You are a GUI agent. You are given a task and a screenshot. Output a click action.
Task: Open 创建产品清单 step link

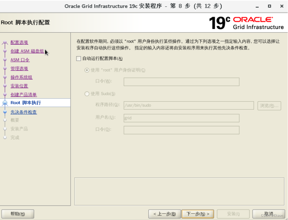coord(24,95)
